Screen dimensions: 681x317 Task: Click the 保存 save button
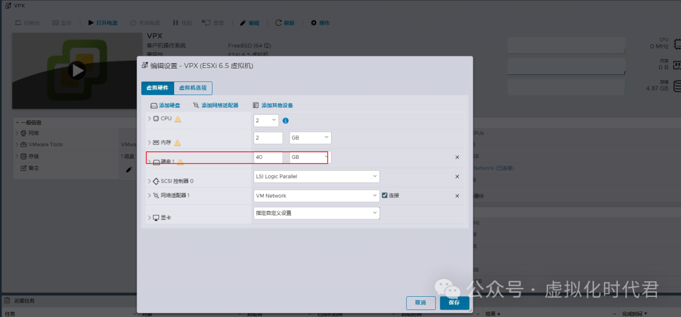[454, 303]
